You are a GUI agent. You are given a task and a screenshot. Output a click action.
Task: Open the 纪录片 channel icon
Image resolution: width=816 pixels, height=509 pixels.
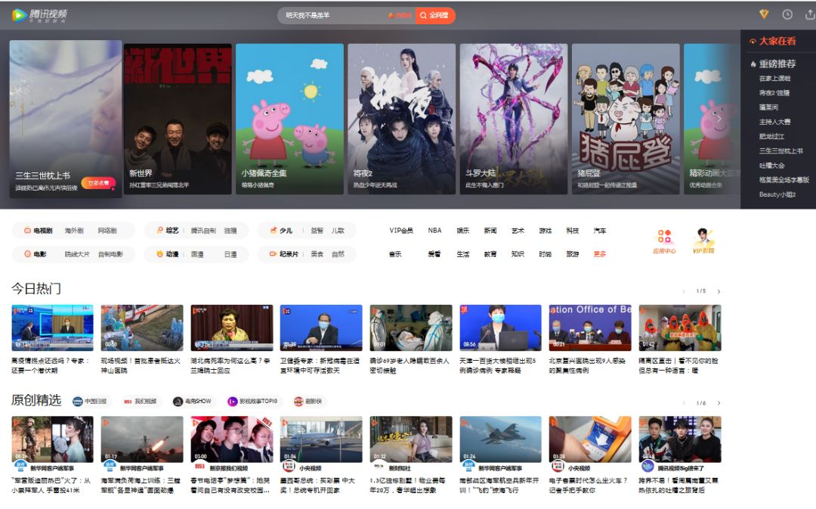[x=273, y=254]
